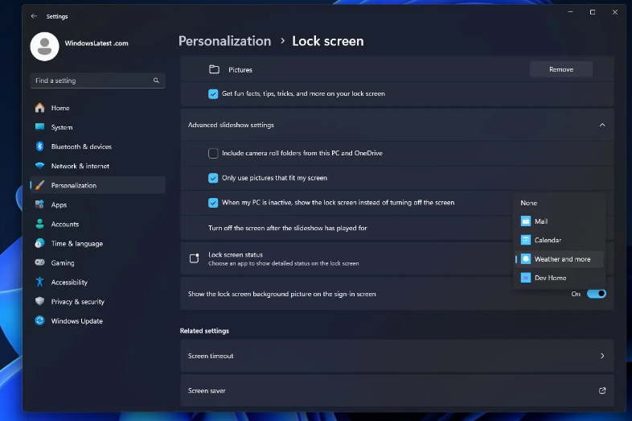Viewport: 632px width, 421px height.
Task: Click the Screen saver external link icon
Action: point(602,390)
